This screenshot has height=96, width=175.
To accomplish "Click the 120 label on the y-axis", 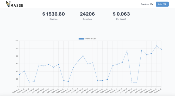I will pyautogui.click(x=17, y=41).
